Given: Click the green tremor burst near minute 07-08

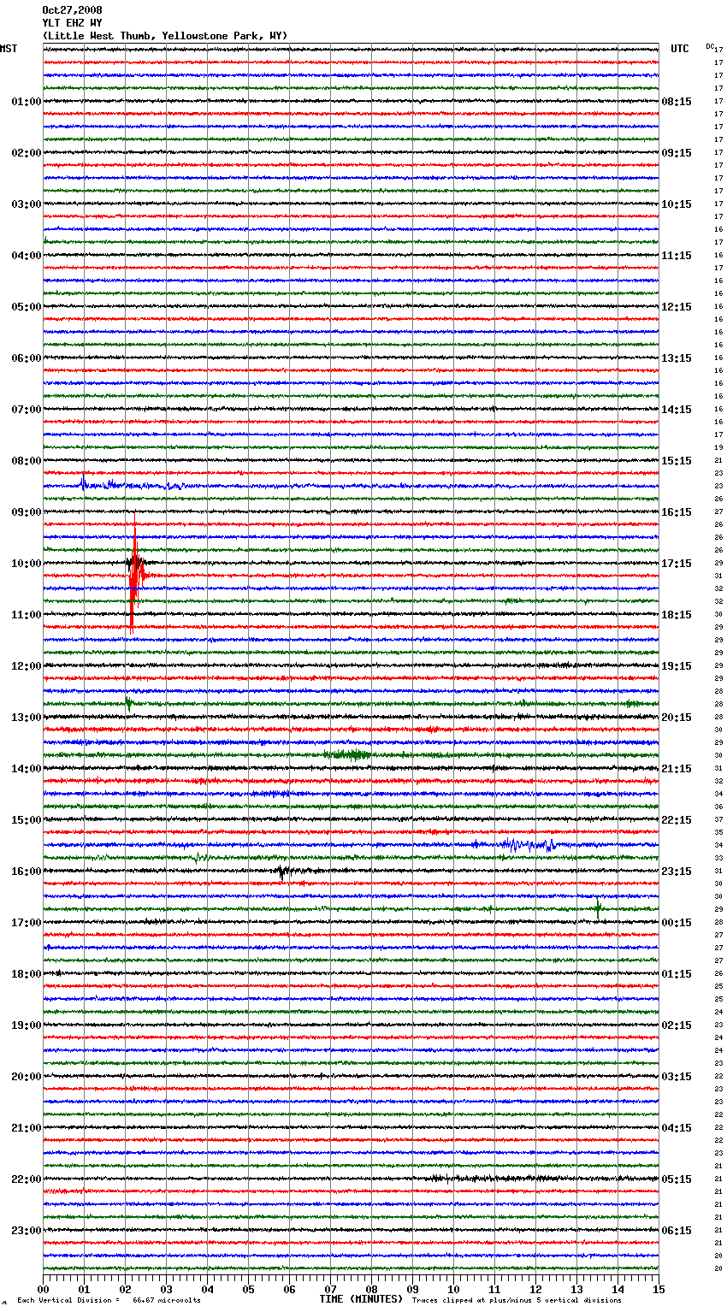Looking at the screenshot, I should (x=349, y=754).
